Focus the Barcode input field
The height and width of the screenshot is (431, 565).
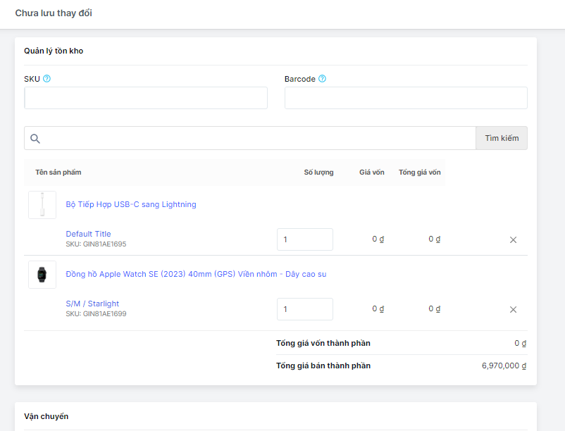406,98
